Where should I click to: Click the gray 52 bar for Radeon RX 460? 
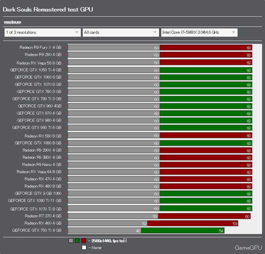tap(108, 223)
